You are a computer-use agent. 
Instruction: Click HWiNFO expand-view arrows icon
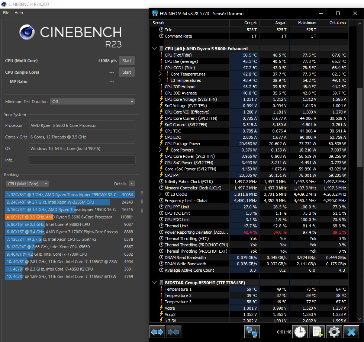pos(157,332)
